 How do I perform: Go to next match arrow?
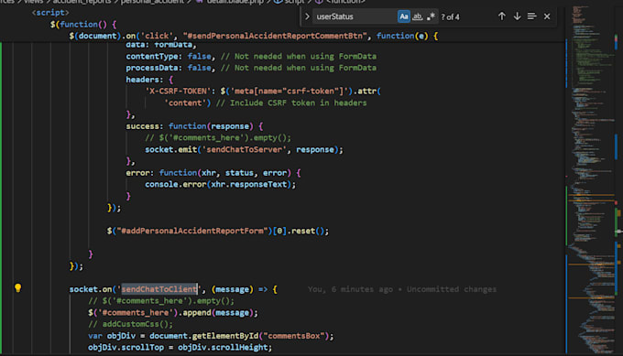click(517, 16)
